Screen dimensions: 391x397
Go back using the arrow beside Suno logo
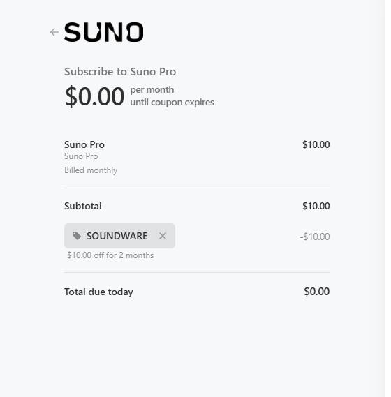54,32
